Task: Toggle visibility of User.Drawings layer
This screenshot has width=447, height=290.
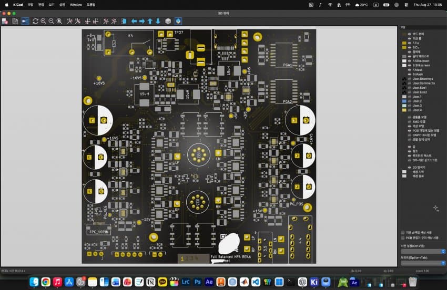Action: coord(409,79)
